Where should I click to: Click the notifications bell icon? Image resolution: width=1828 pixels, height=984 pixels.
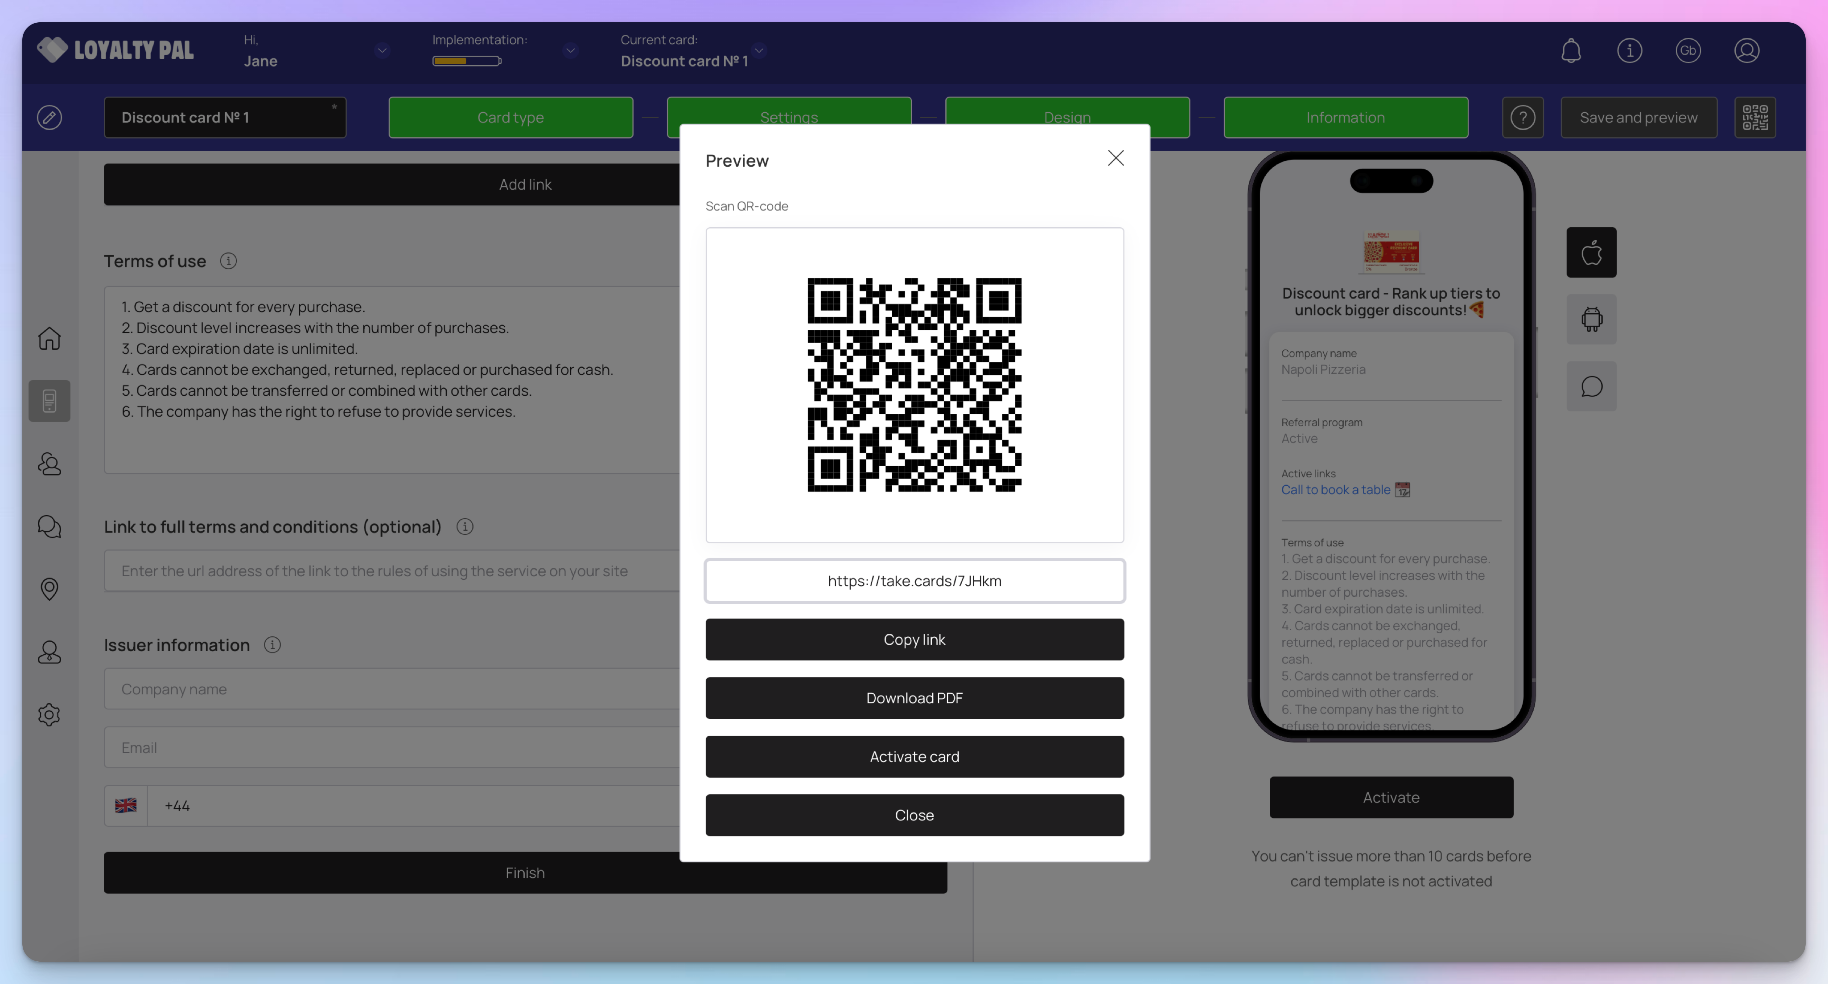pyautogui.click(x=1570, y=50)
